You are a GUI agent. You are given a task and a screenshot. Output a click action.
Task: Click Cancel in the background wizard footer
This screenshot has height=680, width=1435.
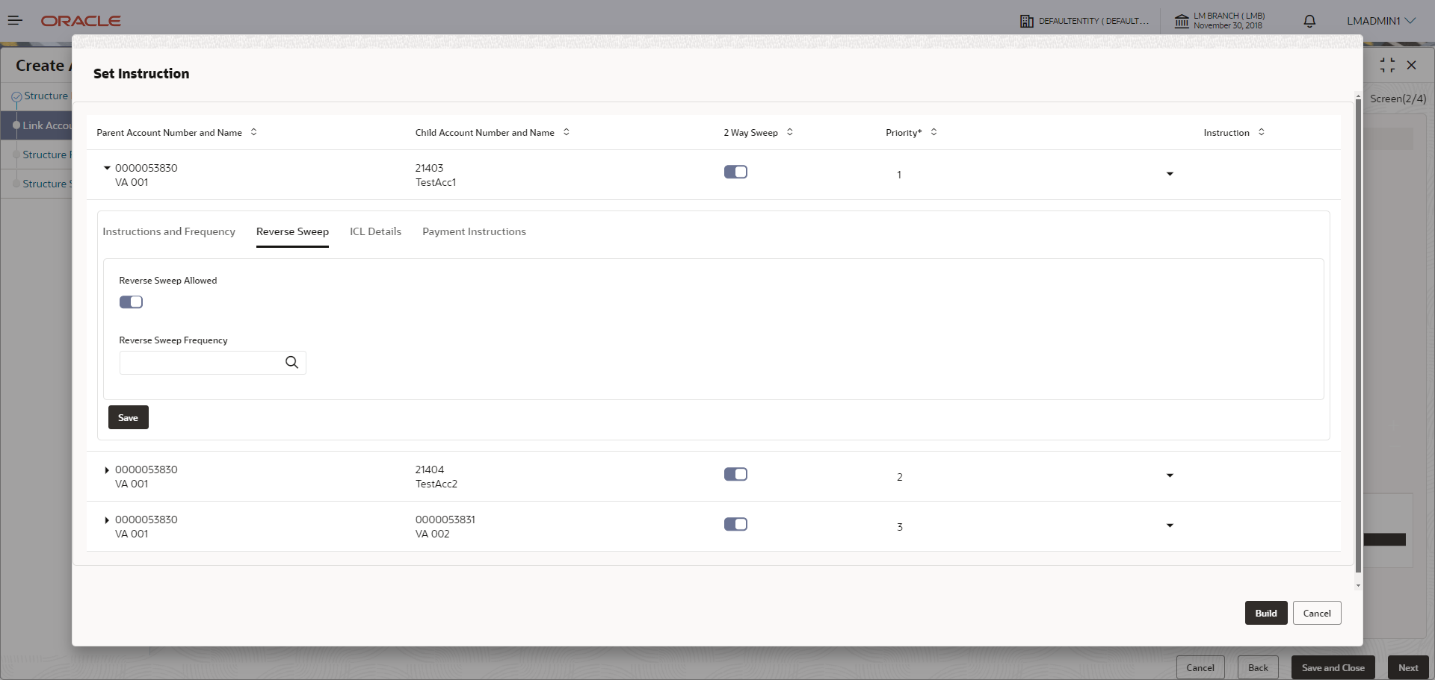pos(1200,668)
